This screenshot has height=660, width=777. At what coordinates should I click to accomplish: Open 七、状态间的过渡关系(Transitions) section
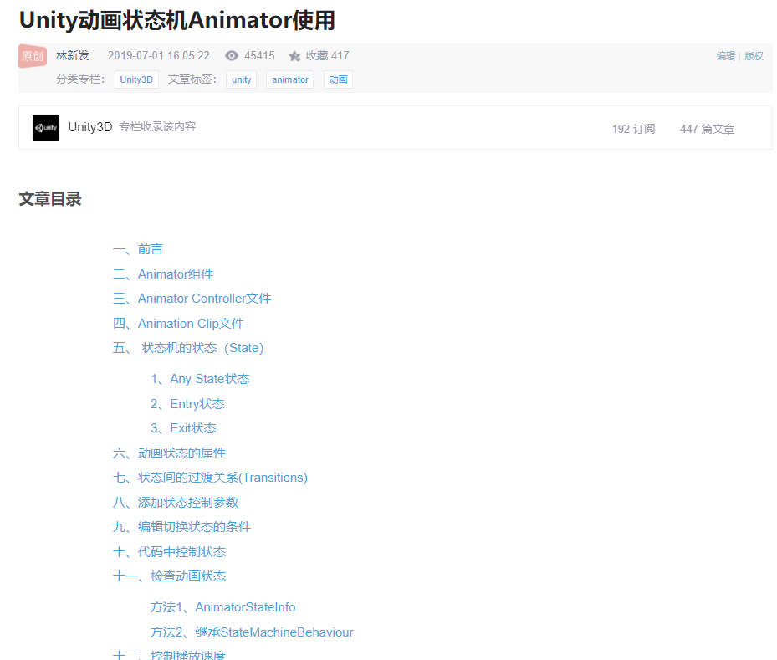(210, 478)
